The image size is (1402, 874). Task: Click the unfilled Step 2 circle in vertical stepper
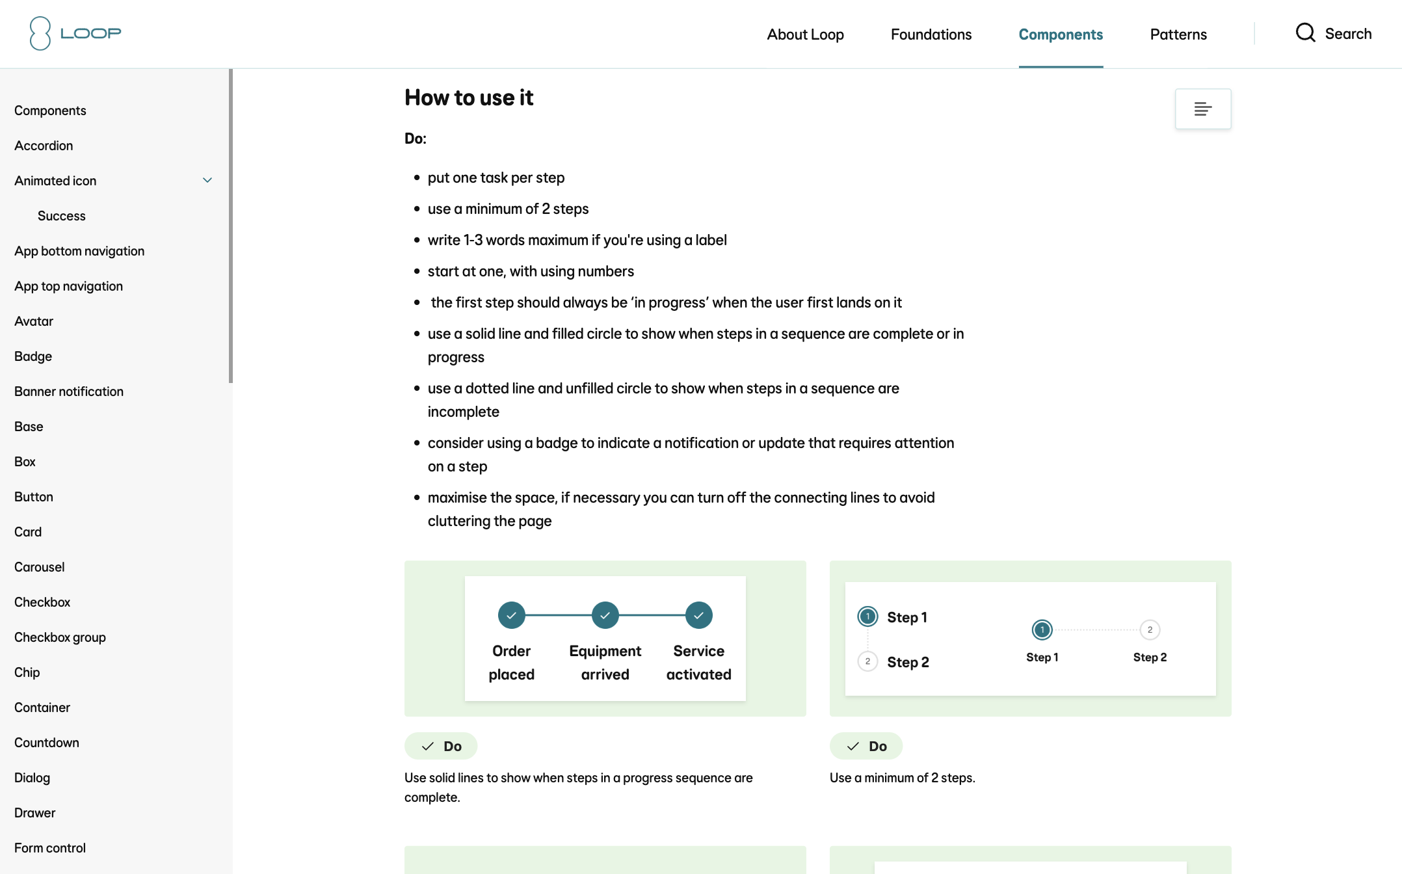coord(867,661)
